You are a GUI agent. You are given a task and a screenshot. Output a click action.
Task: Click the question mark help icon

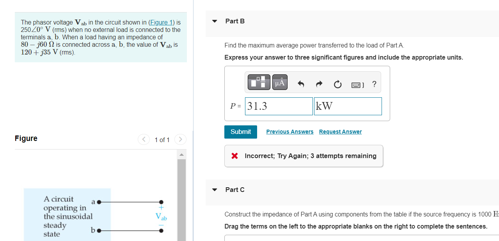374,84
